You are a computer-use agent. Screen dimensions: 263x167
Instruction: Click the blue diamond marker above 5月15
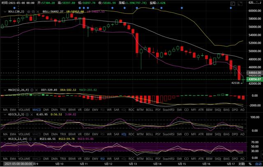(182, 8)
